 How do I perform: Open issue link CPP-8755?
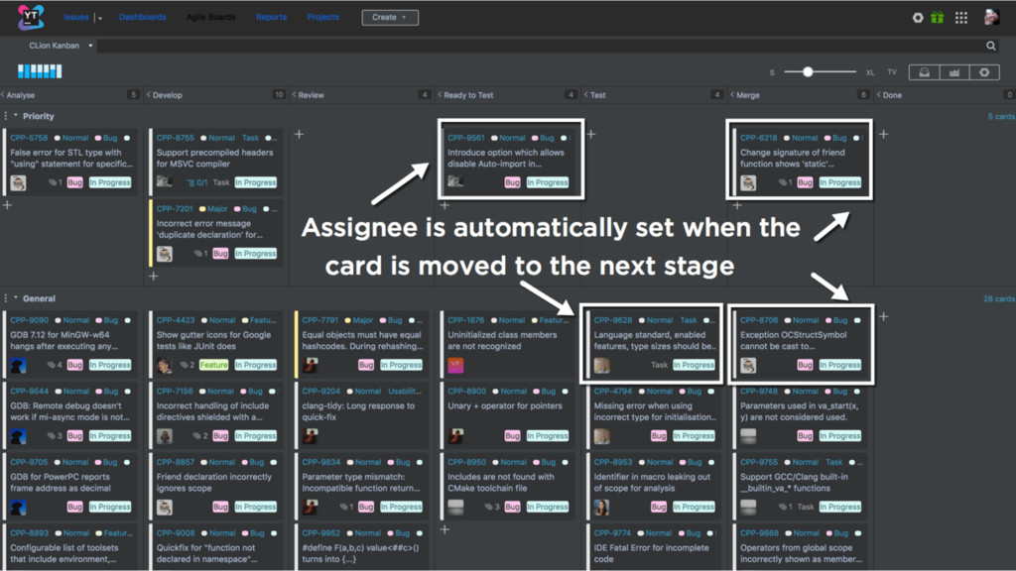[175, 138]
